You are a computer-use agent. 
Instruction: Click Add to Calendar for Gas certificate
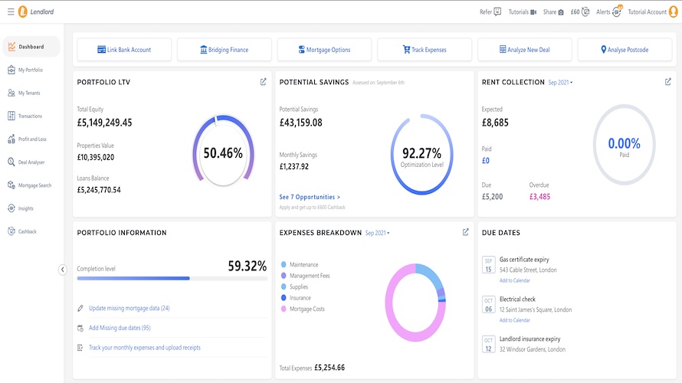[x=514, y=280]
